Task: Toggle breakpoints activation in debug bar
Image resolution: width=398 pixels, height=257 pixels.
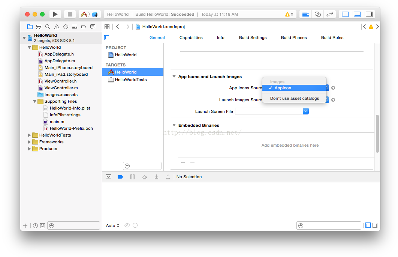Action: (x=120, y=177)
